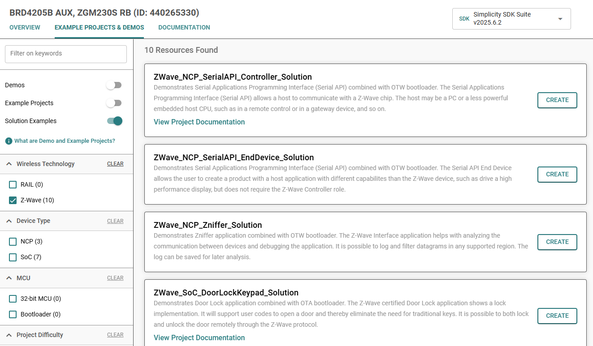
Task: Clear the Wireless Technology filter selection
Action: click(115, 163)
